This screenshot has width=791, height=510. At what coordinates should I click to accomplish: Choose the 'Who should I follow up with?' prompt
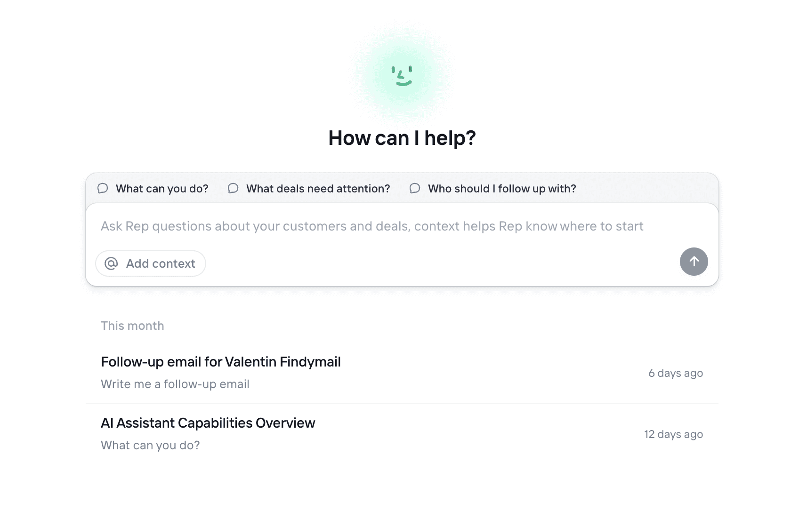501,188
